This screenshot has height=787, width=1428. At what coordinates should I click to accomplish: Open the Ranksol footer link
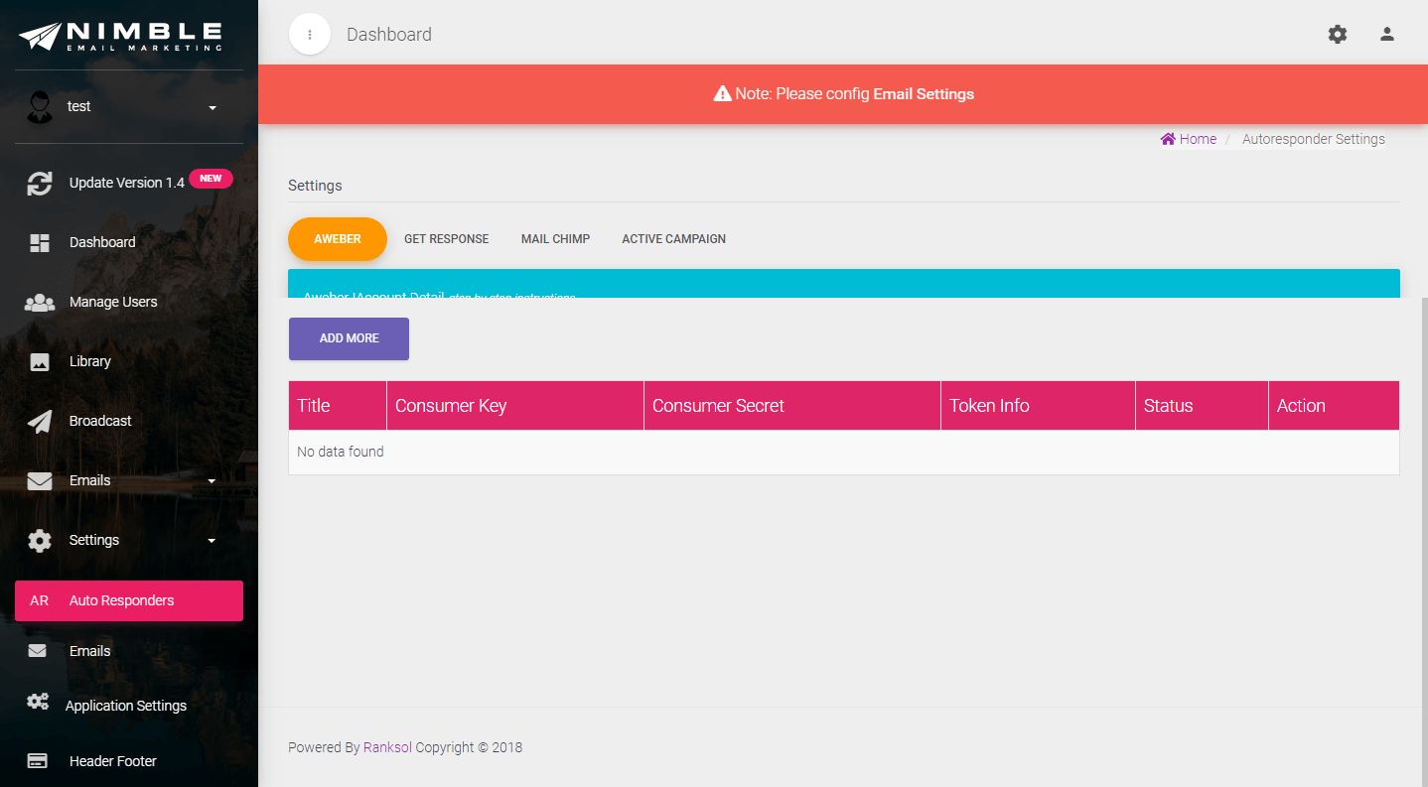pyautogui.click(x=387, y=747)
